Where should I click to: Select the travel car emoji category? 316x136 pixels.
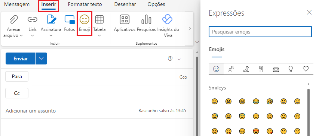click(x=276, y=69)
